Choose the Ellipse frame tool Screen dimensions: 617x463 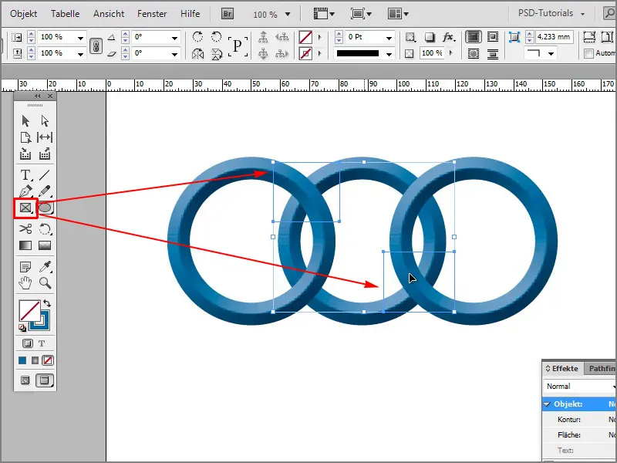click(x=45, y=207)
